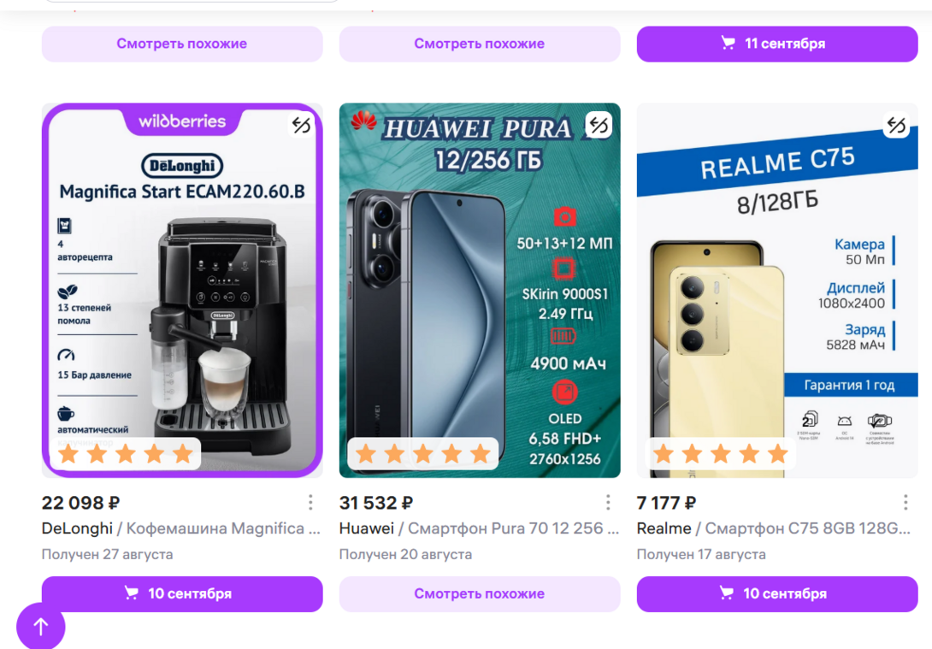
Task: Click Смотреть похожие under Huawei Pura 70
Action: point(480,593)
